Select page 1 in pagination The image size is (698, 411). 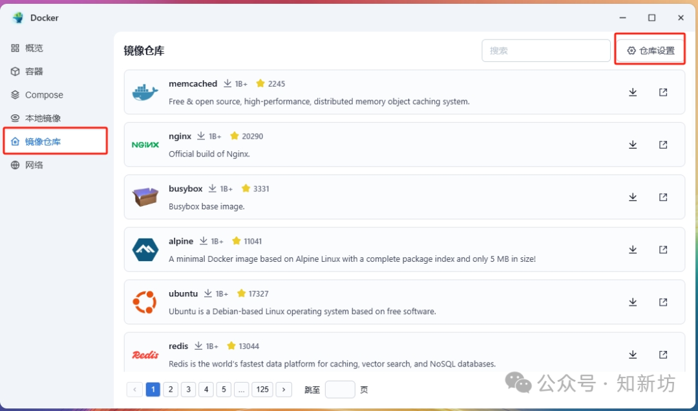pyautogui.click(x=153, y=390)
